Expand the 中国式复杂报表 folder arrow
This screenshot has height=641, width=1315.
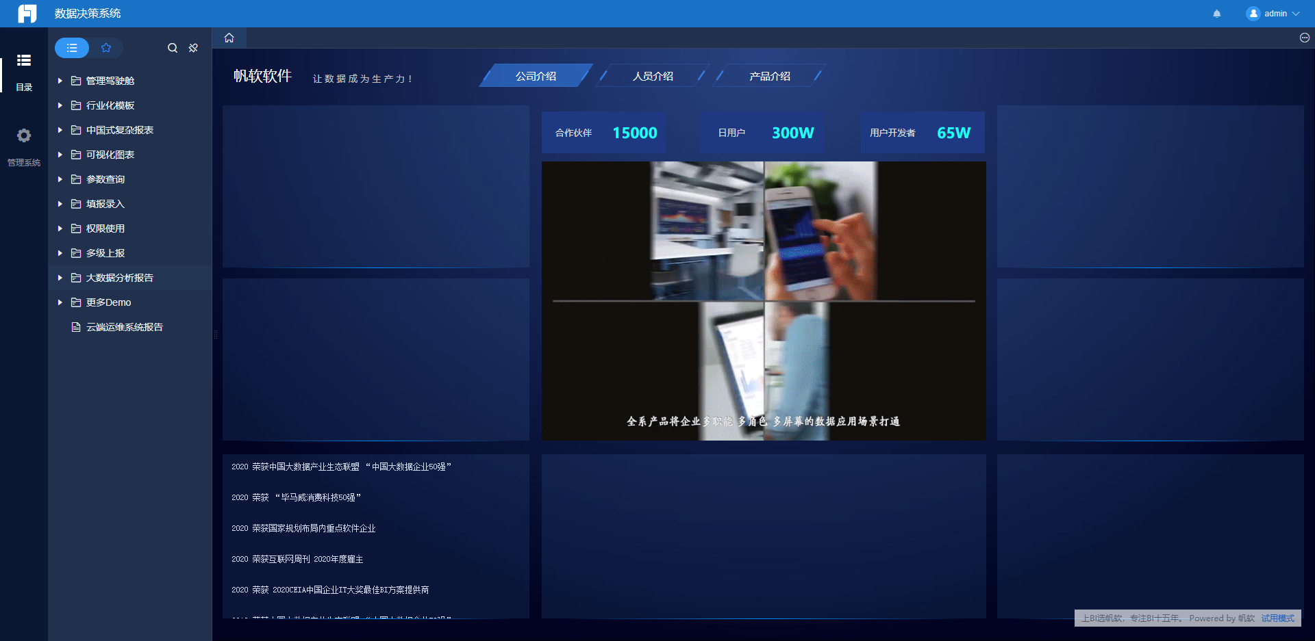tap(60, 130)
